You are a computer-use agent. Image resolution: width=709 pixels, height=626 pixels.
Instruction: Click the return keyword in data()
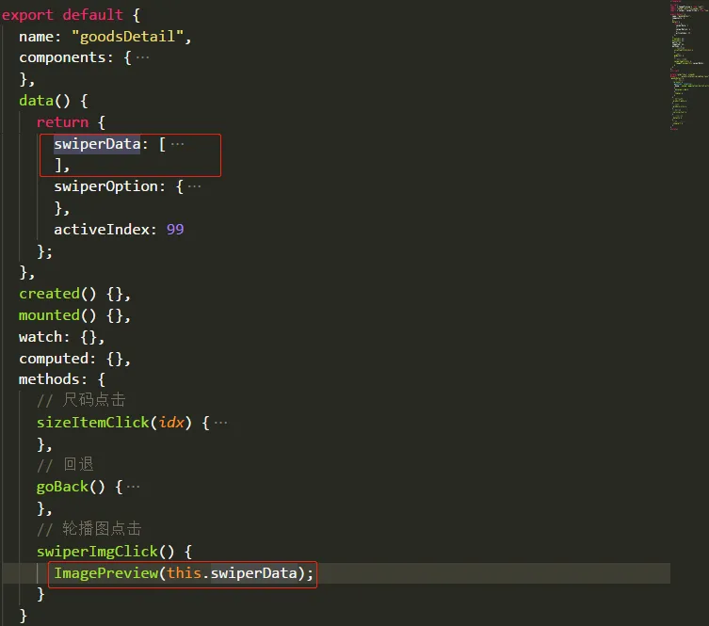(62, 122)
